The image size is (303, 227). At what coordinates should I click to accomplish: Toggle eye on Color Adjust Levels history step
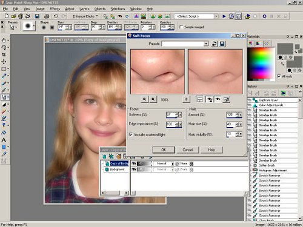pos(249,105)
